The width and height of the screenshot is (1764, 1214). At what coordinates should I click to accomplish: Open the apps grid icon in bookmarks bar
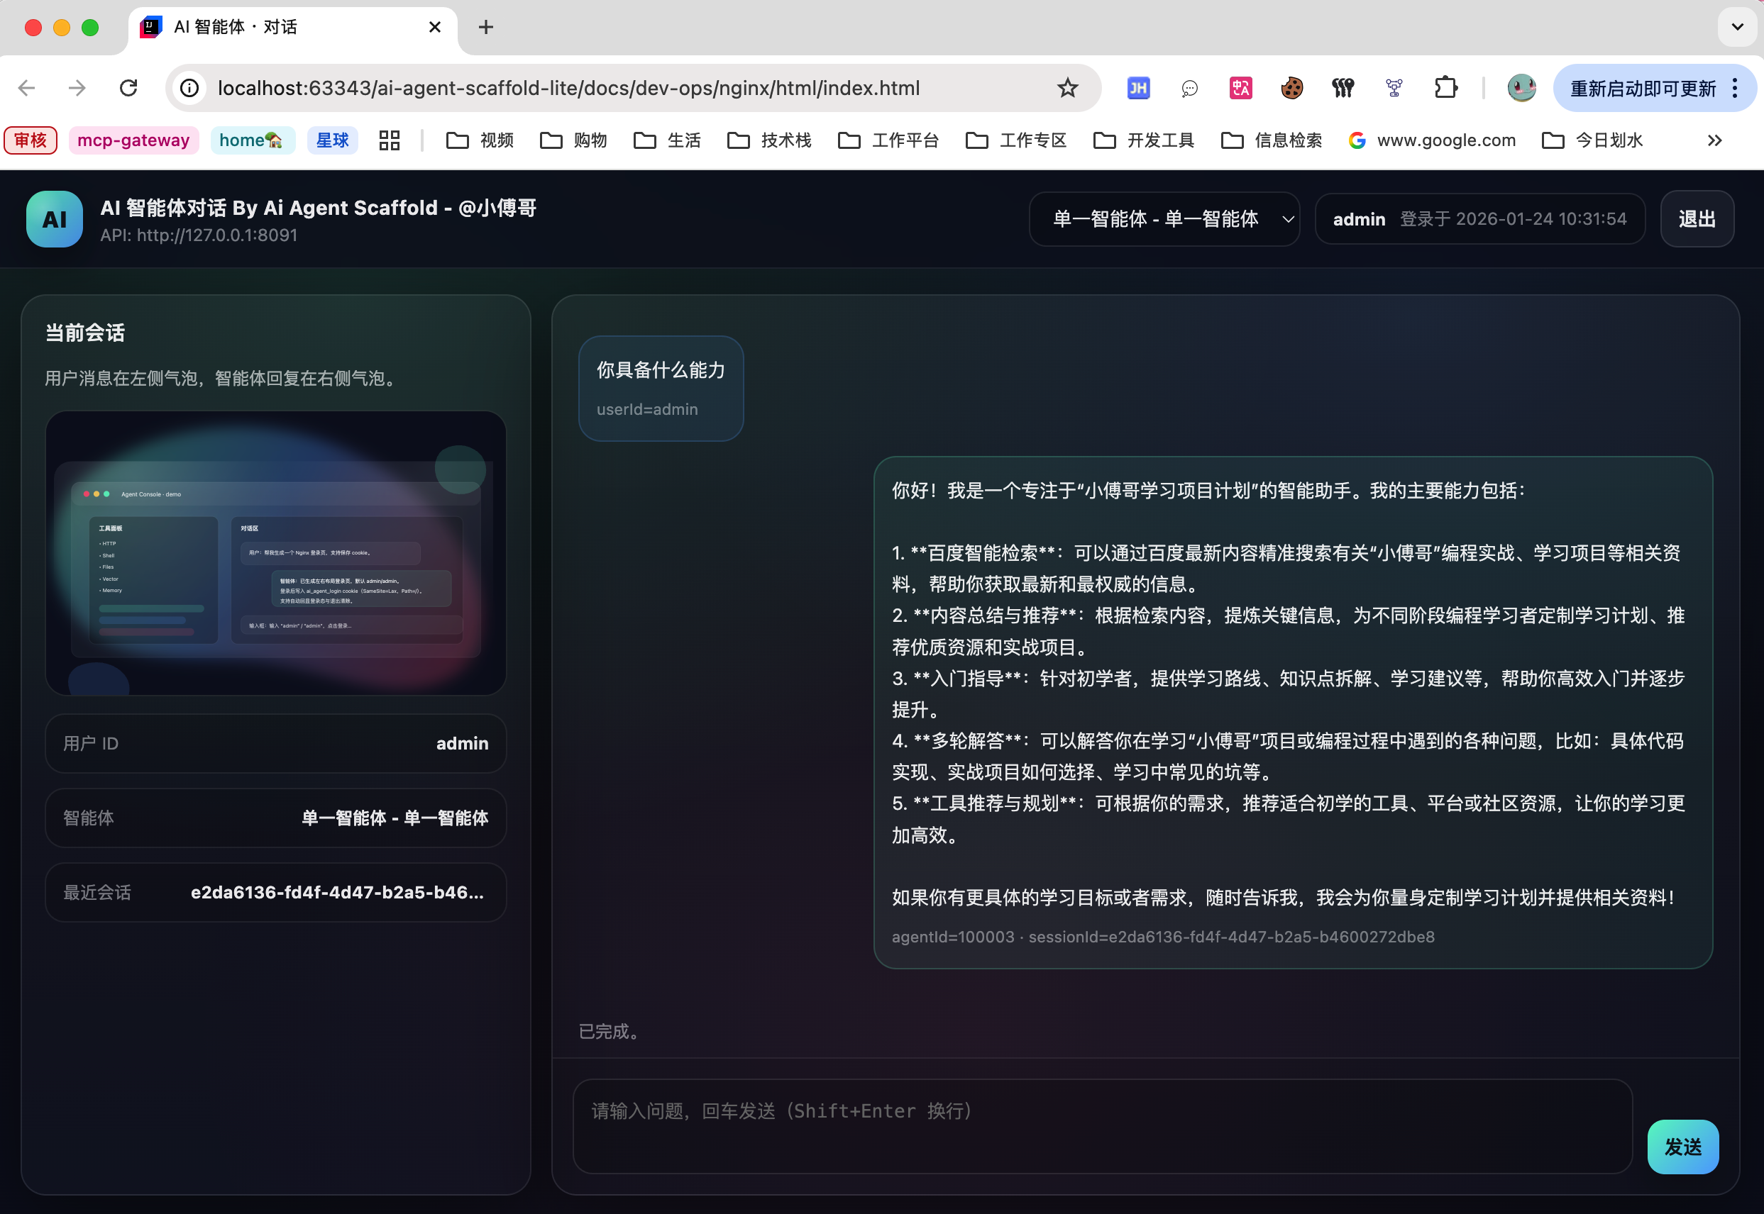(389, 140)
